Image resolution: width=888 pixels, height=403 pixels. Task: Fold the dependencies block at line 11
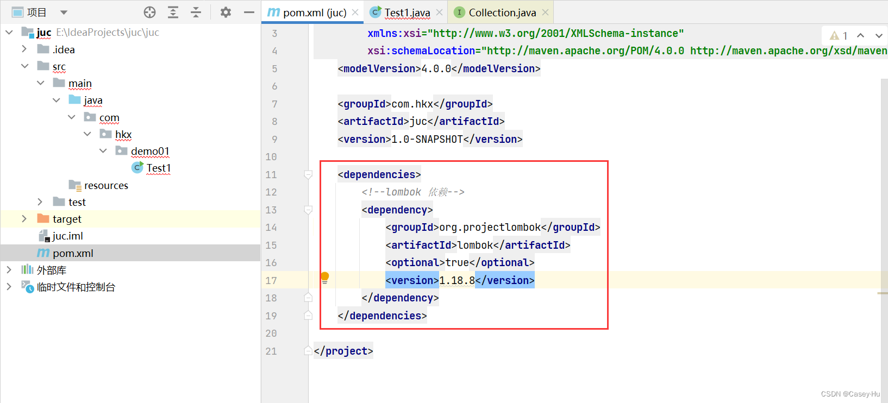point(308,174)
